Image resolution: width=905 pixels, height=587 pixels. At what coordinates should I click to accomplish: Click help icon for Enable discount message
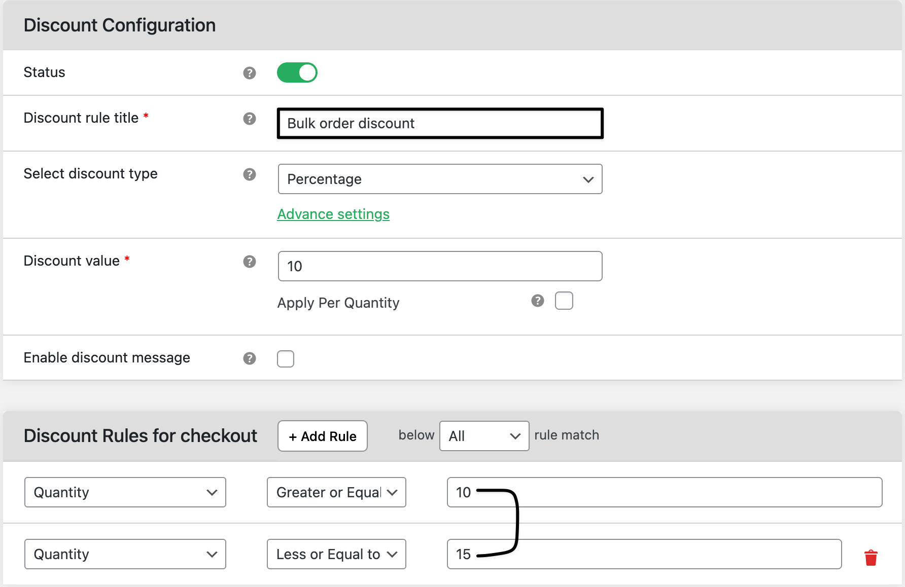pyautogui.click(x=249, y=358)
